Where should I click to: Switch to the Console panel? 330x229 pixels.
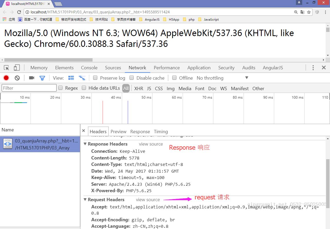[89, 67]
